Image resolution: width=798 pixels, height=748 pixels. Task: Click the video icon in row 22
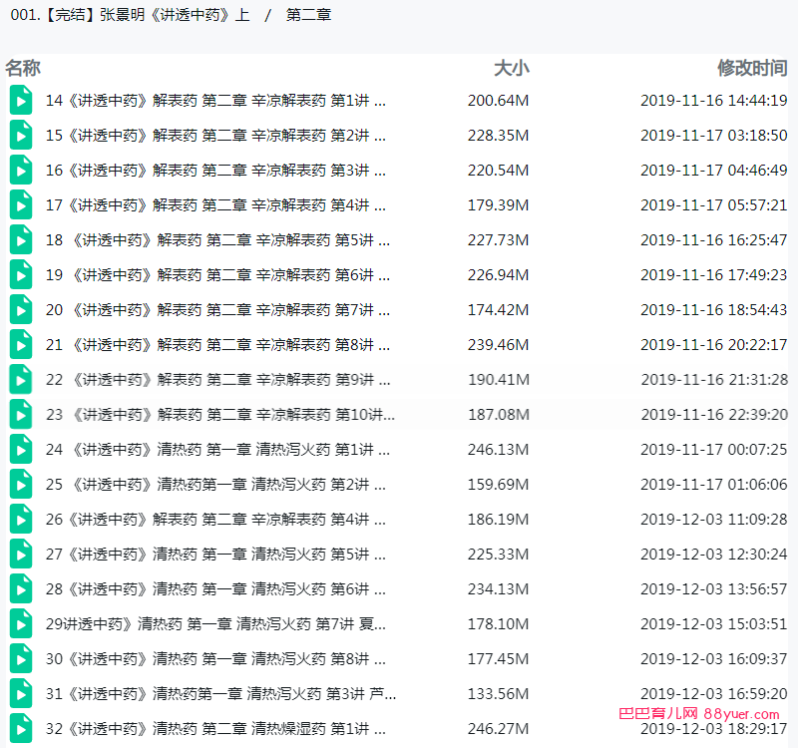(21, 380)
